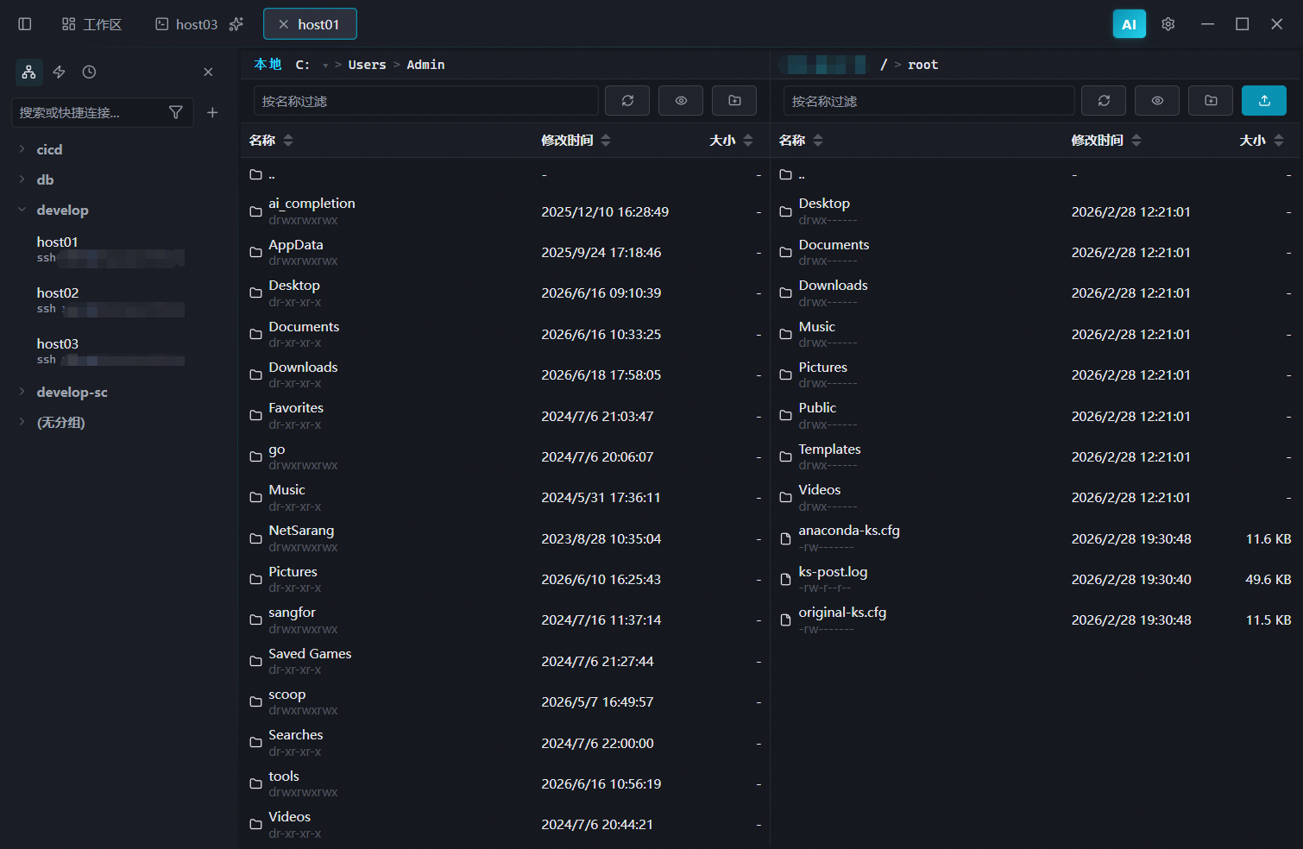
Task: Toggle hidden files in local pane
Action: coord(681,101)
